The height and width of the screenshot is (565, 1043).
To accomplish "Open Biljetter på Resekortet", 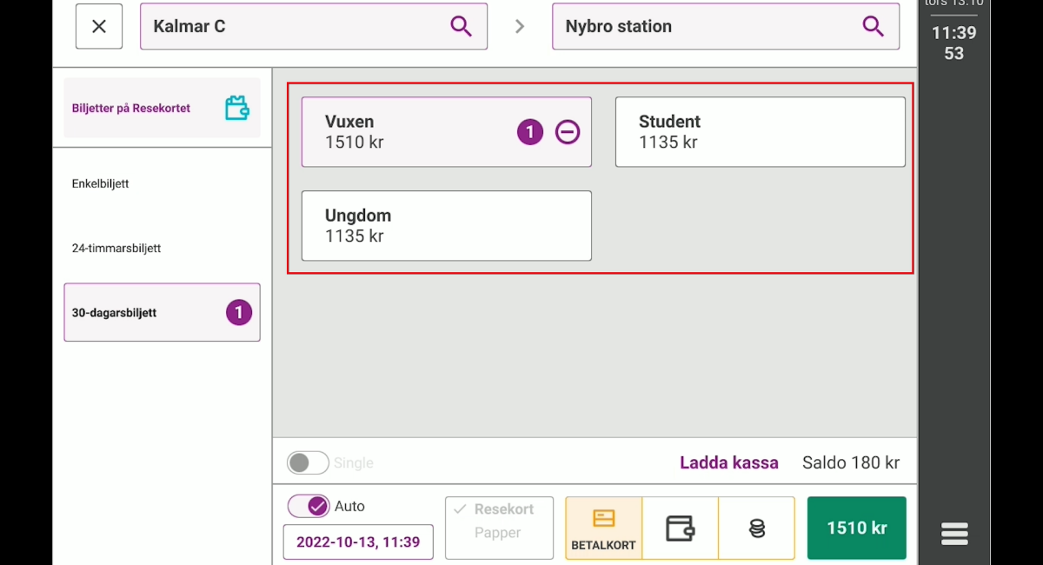I will (162, 108).
